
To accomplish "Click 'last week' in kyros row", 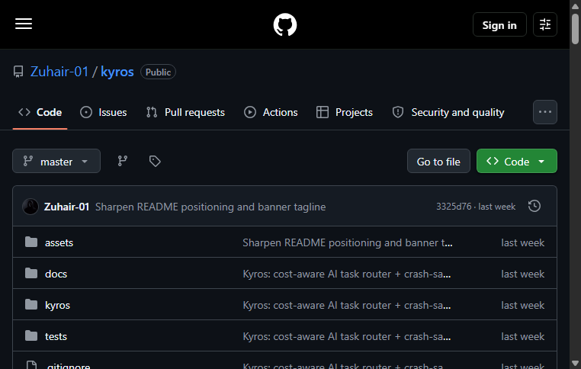I will pyautogui.click(x=523, y=305).
